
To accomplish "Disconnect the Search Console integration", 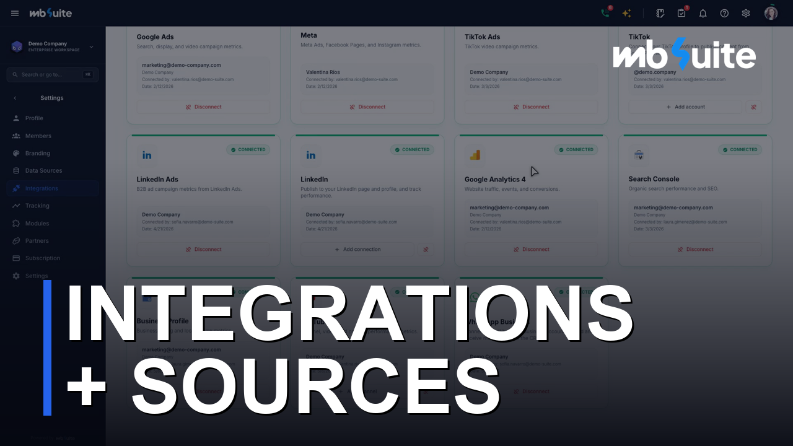I will tap(695, 250).
